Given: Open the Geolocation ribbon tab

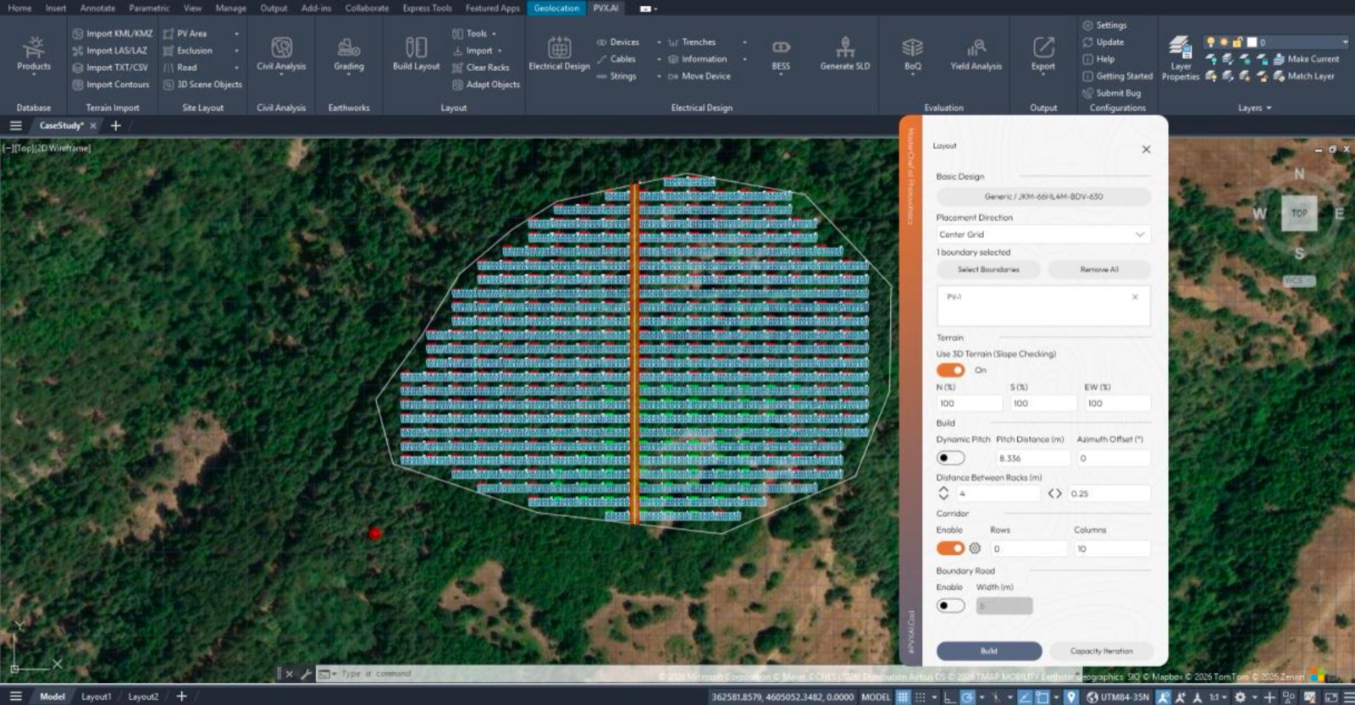Looking at the screenshot, I should (x=556, y=8).
